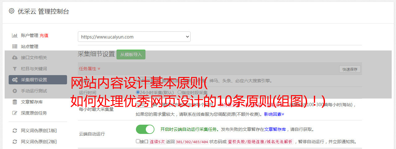The image size is (396, 149).
Task: Select the 指定时段采集 radio option
Action: (x=179, y=92)
